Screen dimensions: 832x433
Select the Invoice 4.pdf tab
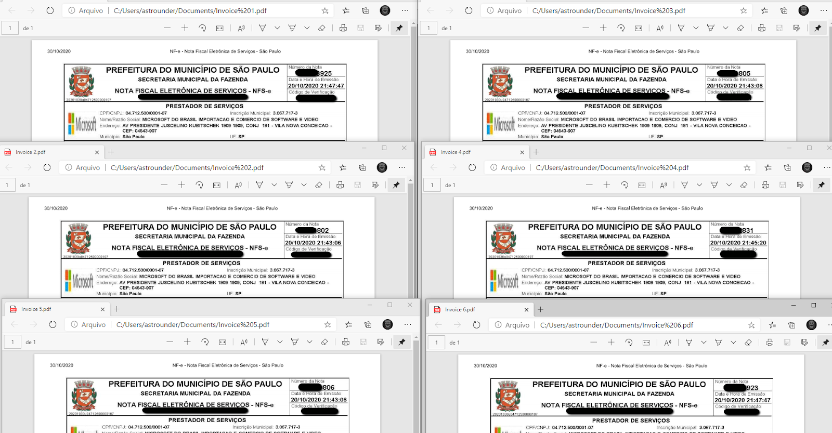(476, 152)
